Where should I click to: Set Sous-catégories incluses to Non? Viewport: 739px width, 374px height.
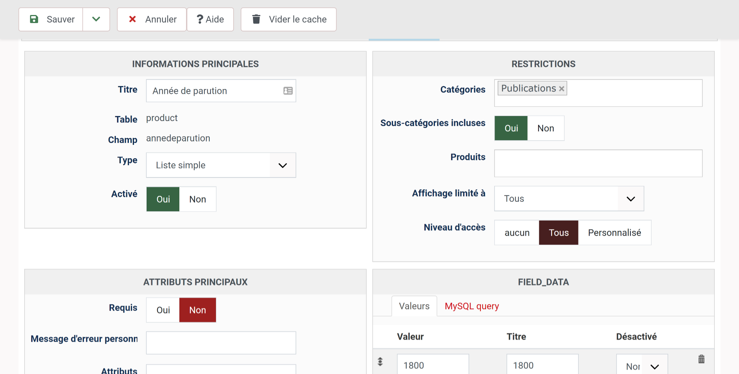(x=545, y=128)
